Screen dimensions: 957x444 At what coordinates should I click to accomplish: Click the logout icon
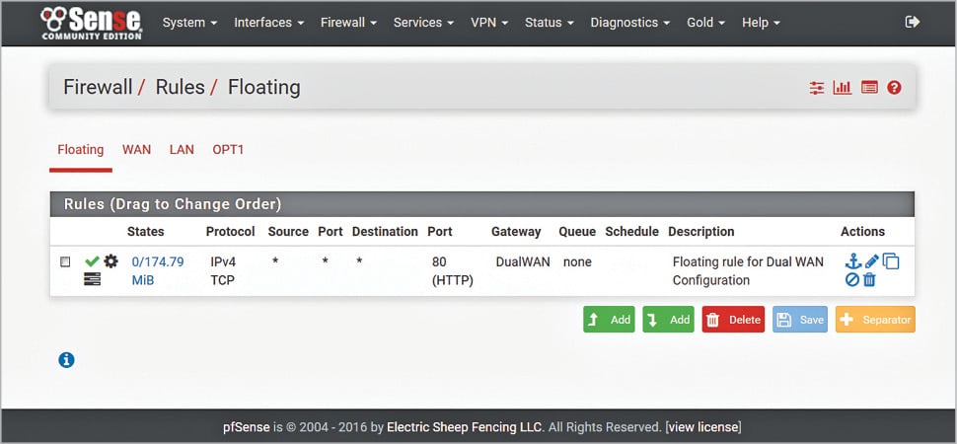pos(913,22)
